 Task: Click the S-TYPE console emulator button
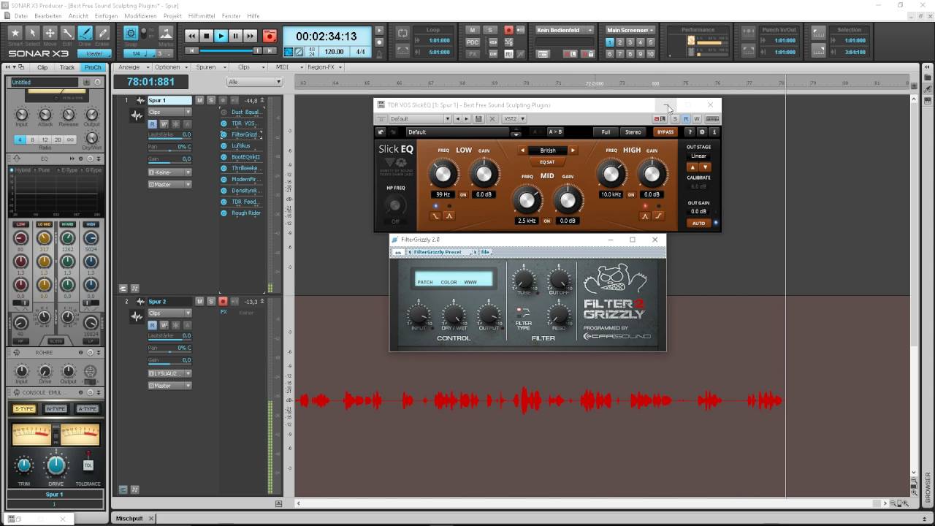point(24,409)
